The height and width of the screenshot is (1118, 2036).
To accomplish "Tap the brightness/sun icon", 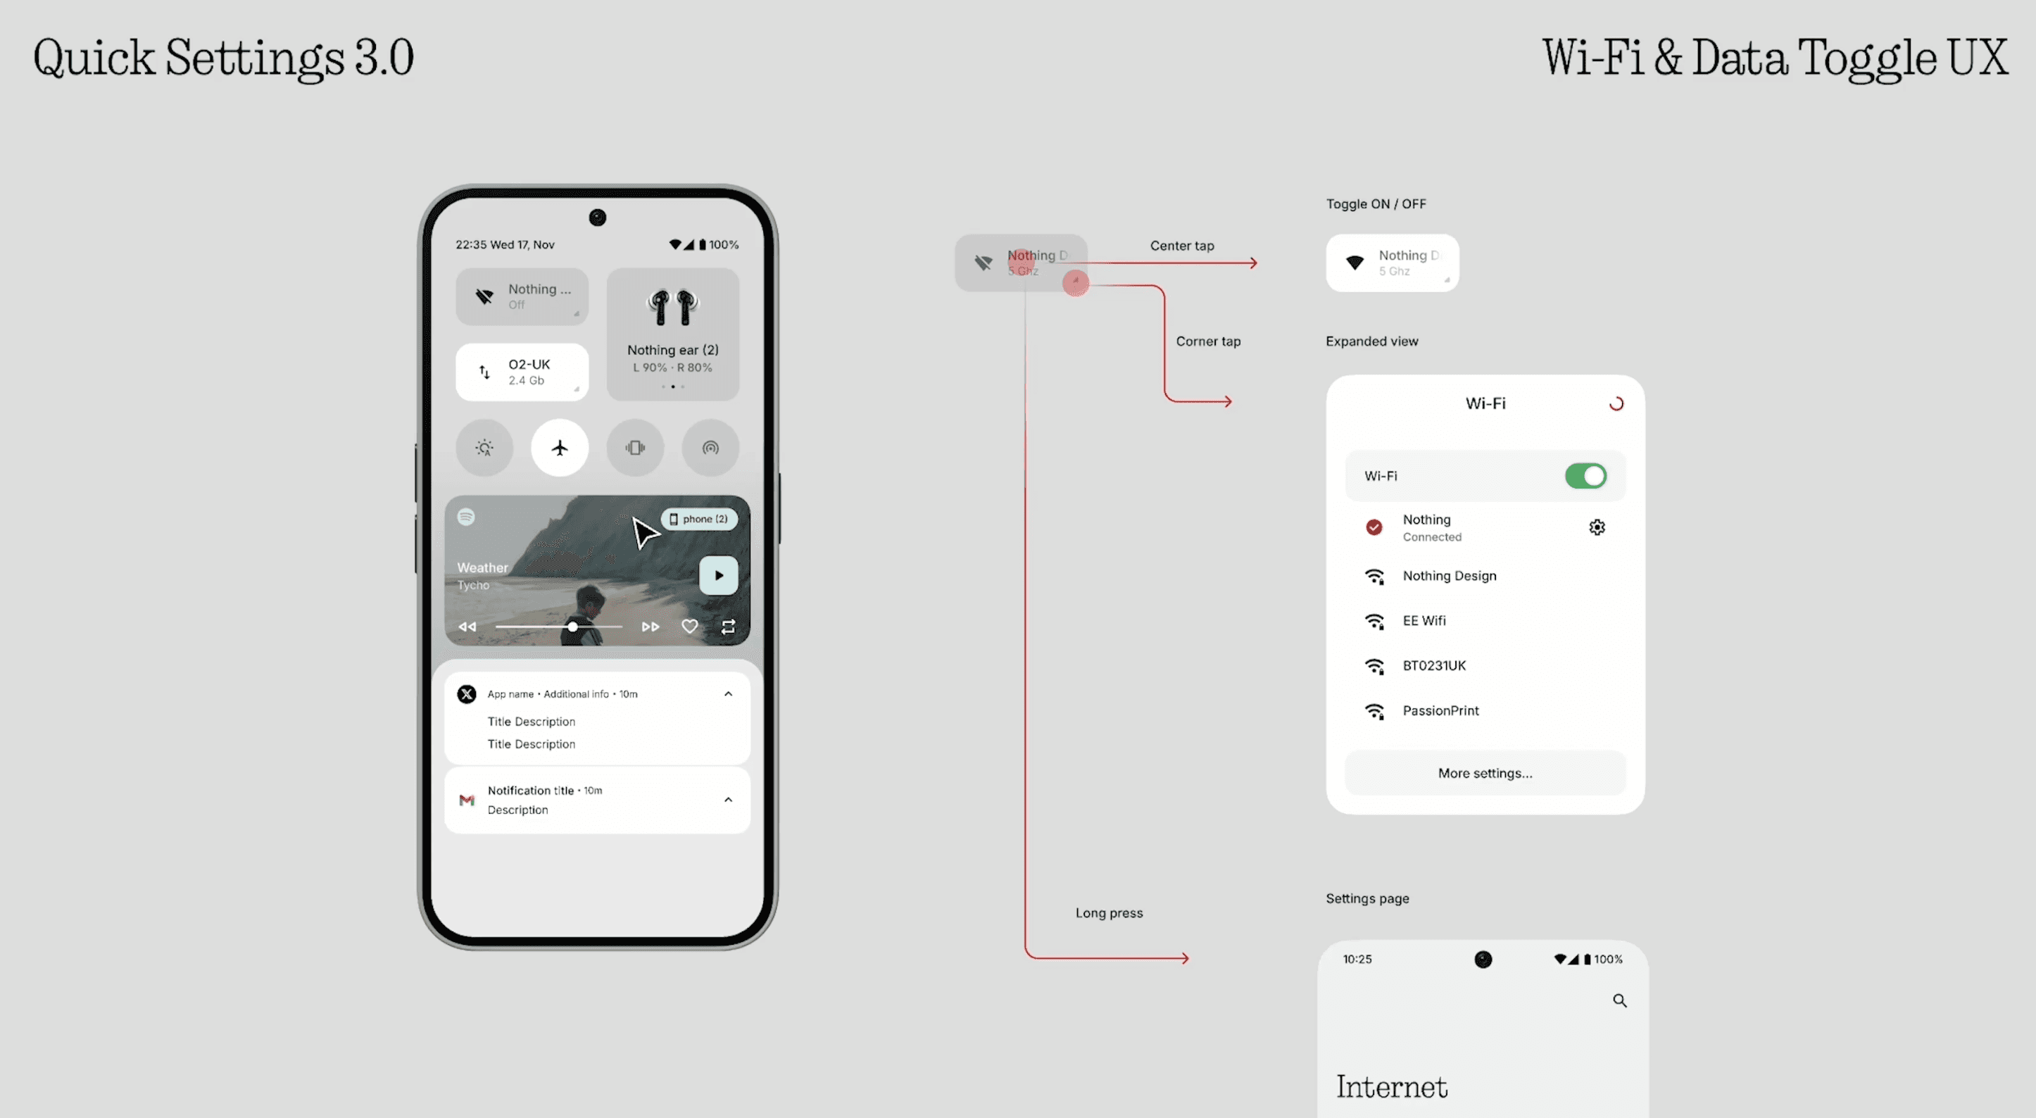I will pos(484,446).
